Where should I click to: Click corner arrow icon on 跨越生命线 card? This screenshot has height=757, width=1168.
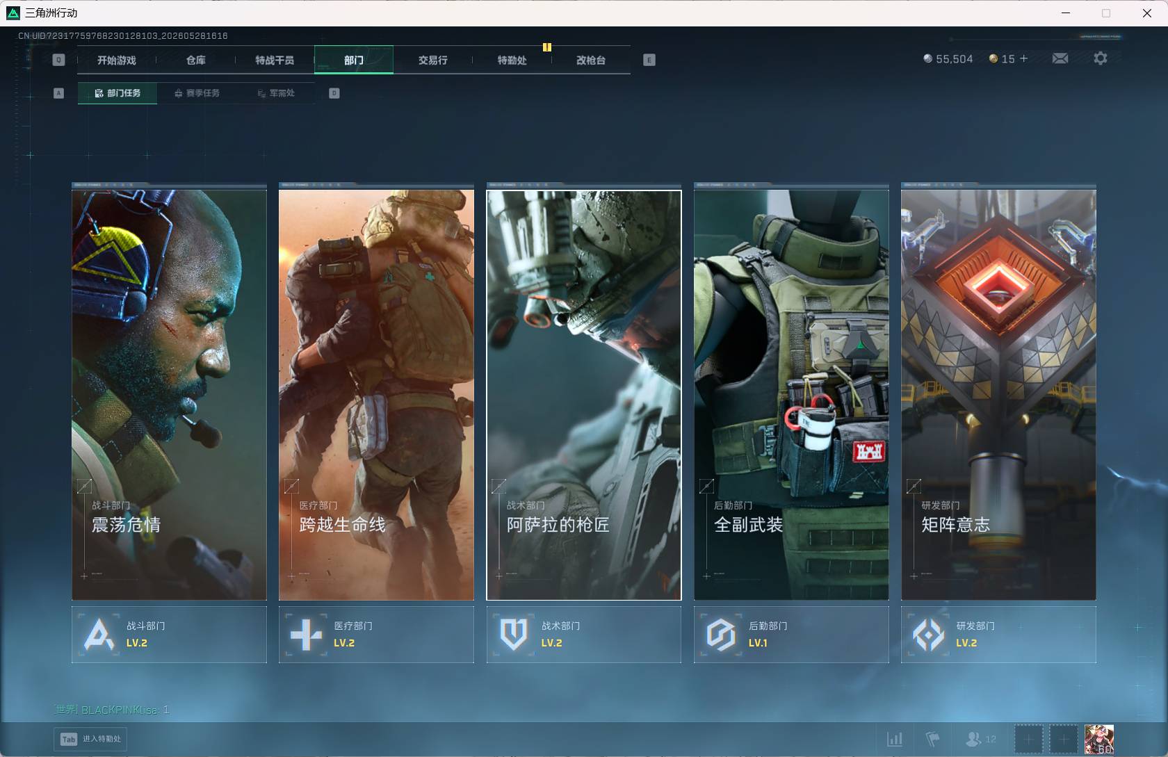pos(291,486)
